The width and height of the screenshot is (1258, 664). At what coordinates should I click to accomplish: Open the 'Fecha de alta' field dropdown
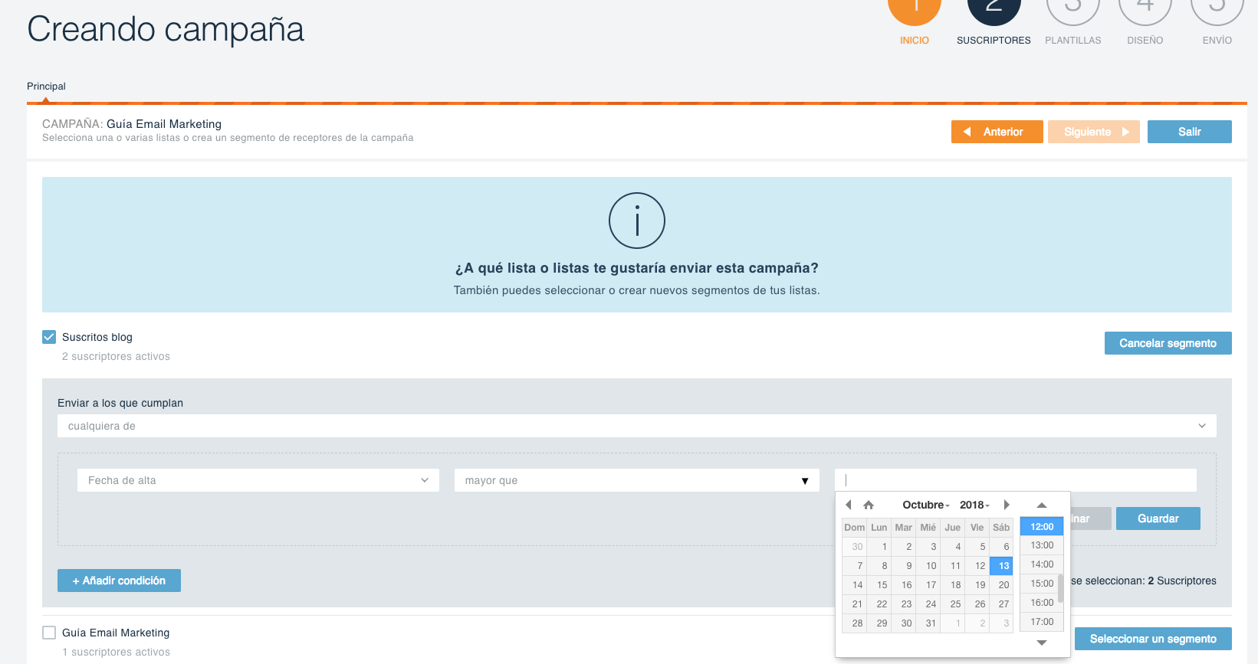click(x=258, y=480)
